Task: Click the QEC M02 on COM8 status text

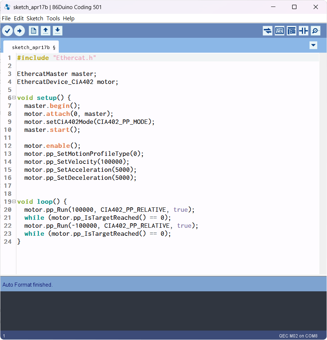Action: click(x=298, y=336)
